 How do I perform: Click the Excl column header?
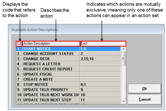click(103, 44)
